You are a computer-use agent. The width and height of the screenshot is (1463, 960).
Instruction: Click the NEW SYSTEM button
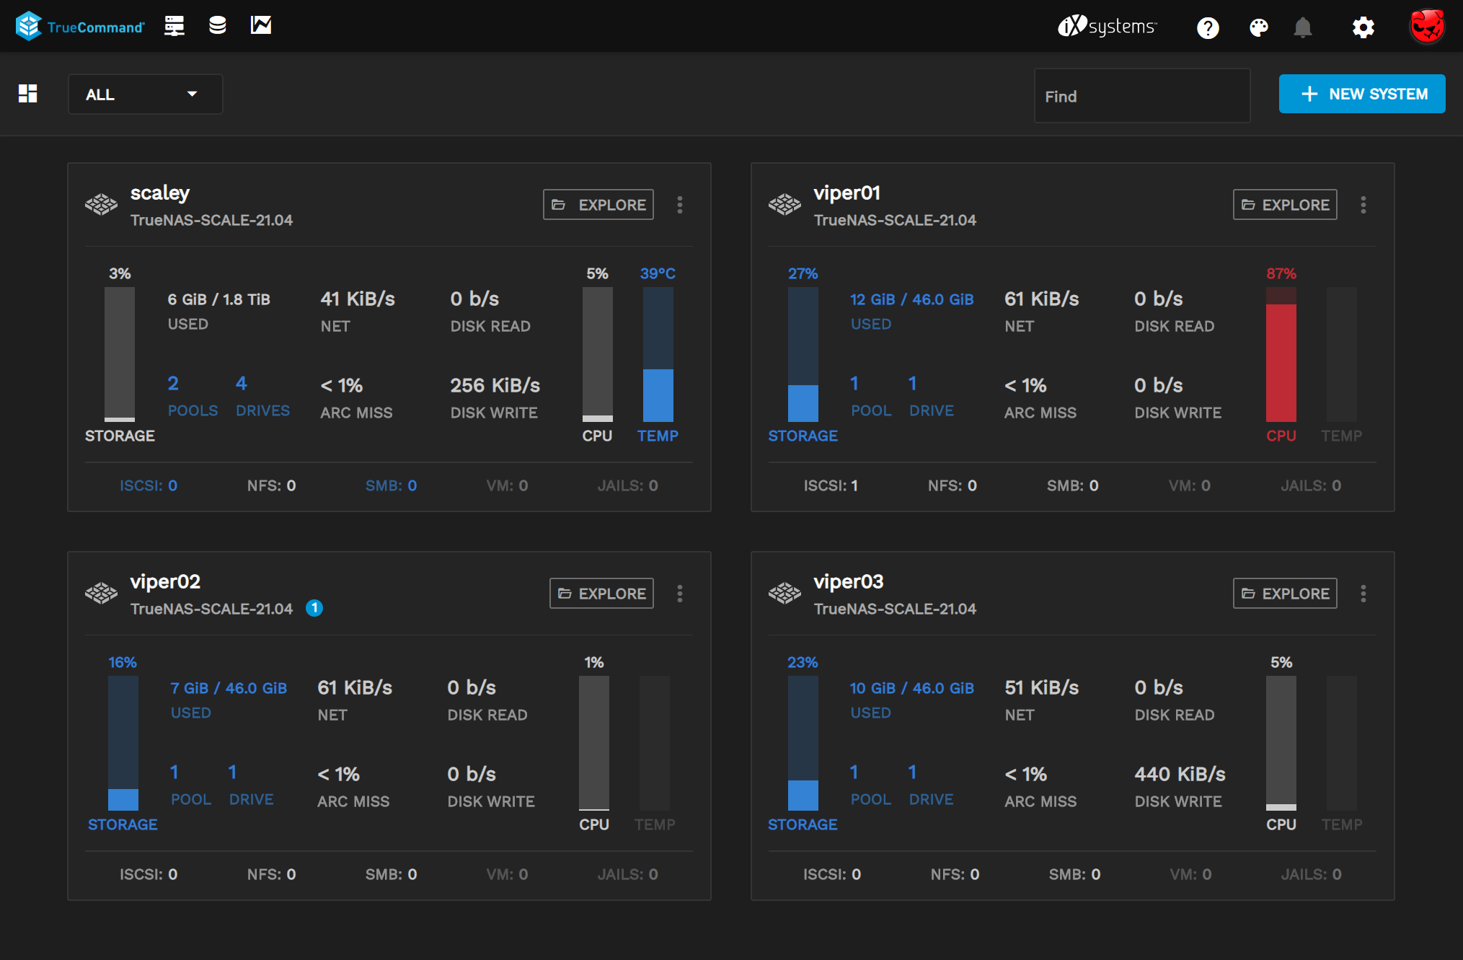[1361, 94]
